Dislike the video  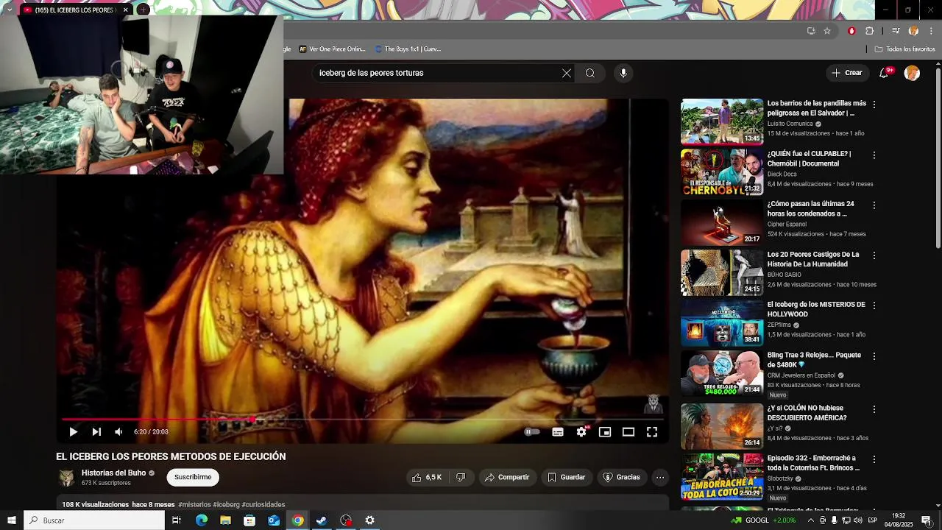click(461, 477)
